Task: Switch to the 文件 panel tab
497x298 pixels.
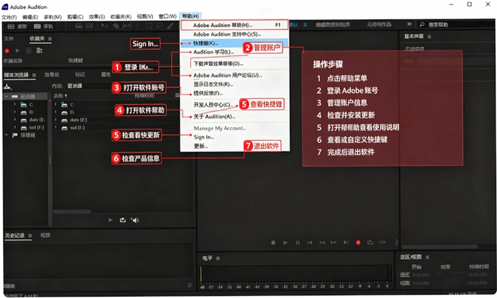Action: (9, 39)
